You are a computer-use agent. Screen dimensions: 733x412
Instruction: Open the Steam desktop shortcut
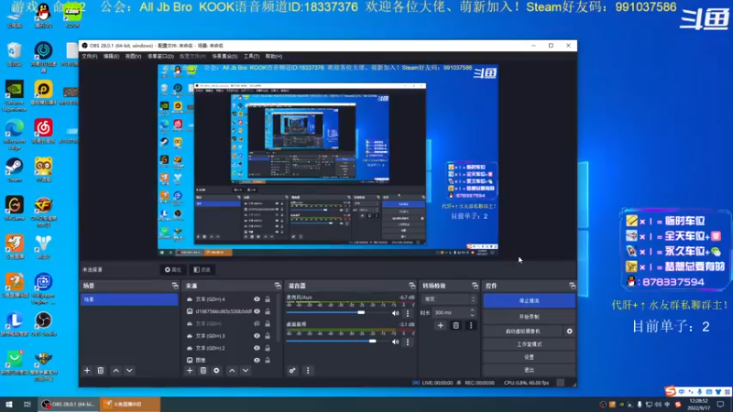pyautogui.click(x=14, y=170)
